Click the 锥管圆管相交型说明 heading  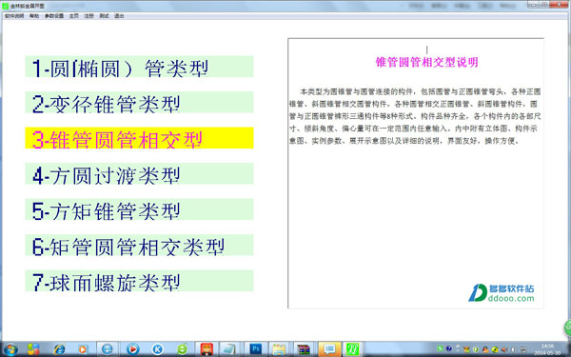click(x=426, y=62)
